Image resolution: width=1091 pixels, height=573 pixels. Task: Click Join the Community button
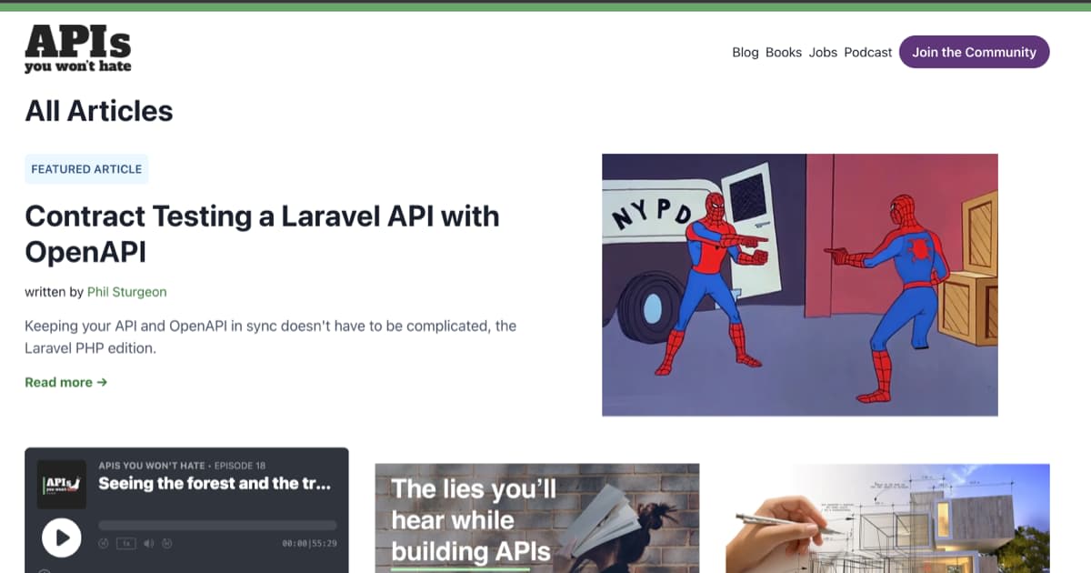coord(975,52)
